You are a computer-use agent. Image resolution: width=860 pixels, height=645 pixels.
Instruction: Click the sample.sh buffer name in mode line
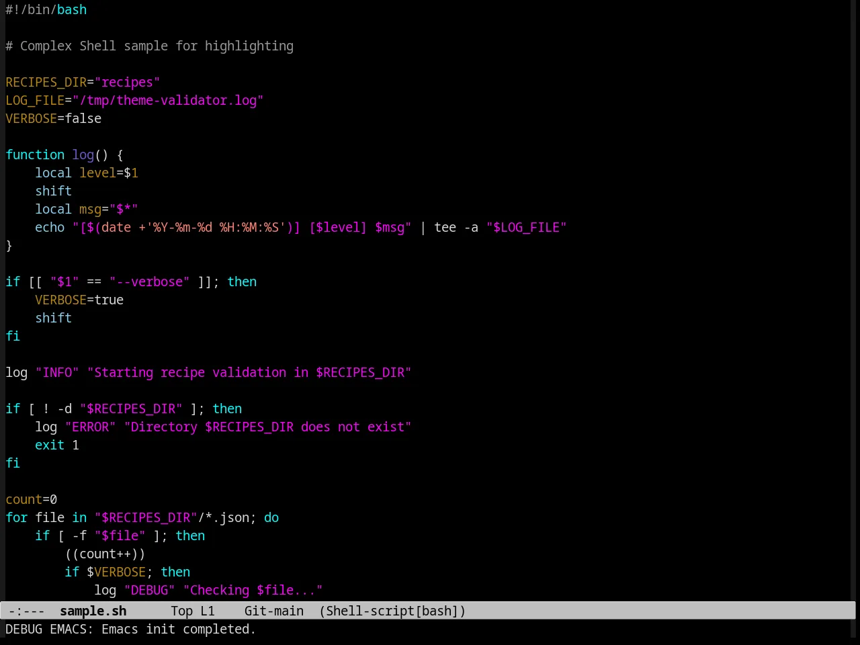[x=93, y=611]
